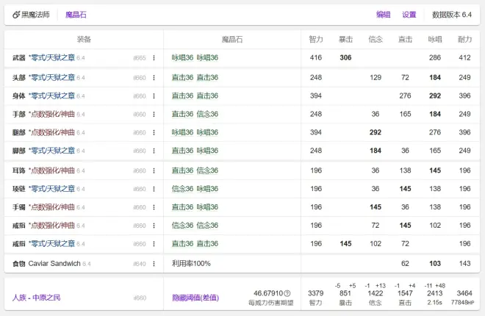Open the 武器 row three-dot menu

(x=154, y=57)
